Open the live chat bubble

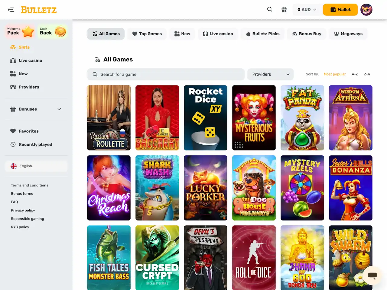pos(372,275)
